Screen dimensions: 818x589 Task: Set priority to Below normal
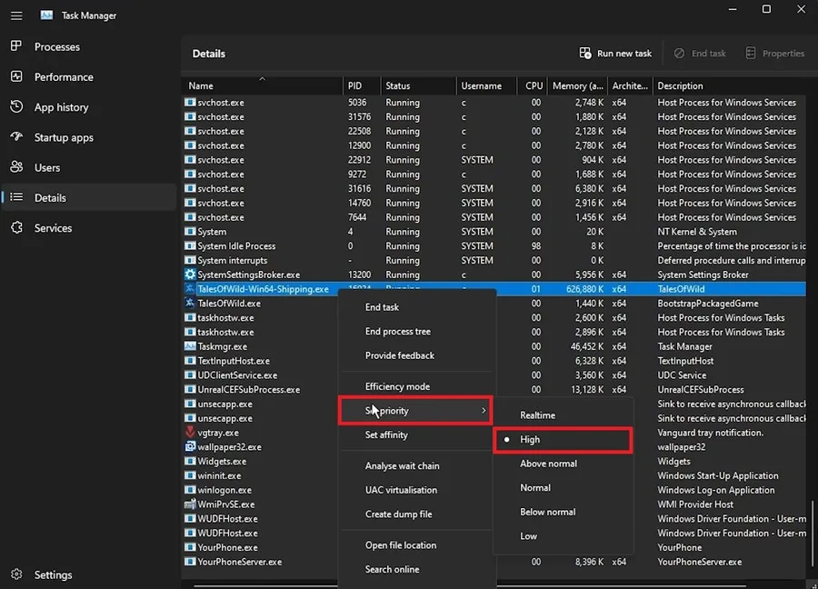563,512
